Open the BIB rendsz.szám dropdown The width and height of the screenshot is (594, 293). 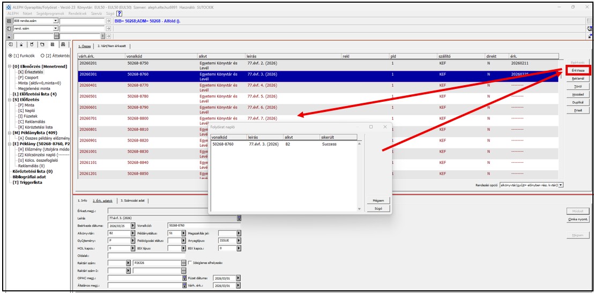click(x=56, y=21)
